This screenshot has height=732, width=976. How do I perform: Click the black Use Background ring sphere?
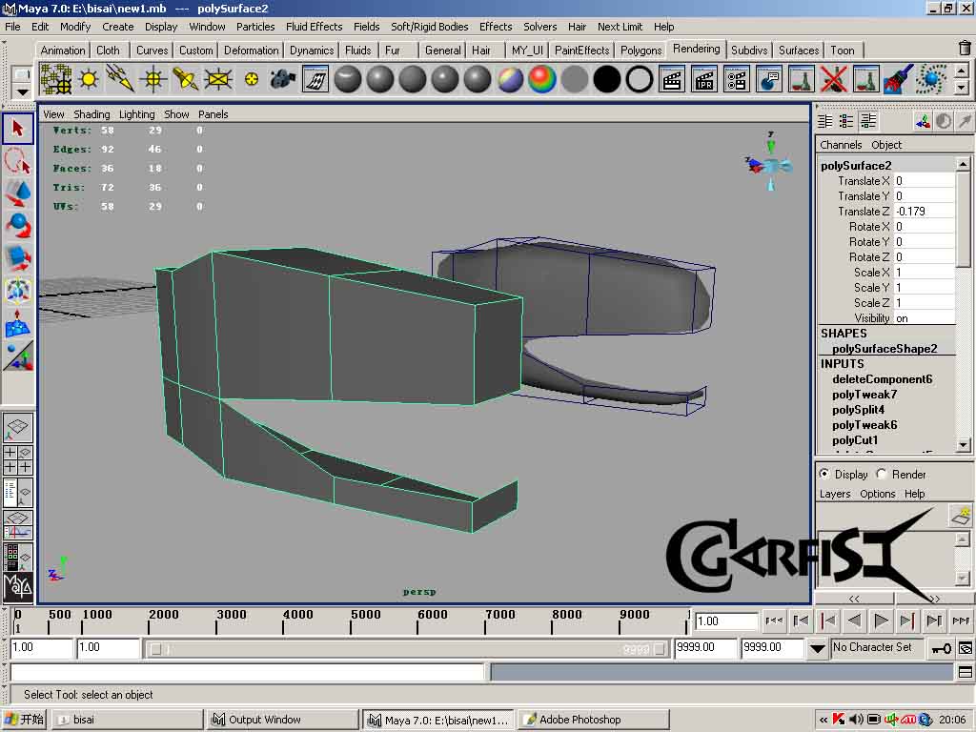[x=640, y=80]
